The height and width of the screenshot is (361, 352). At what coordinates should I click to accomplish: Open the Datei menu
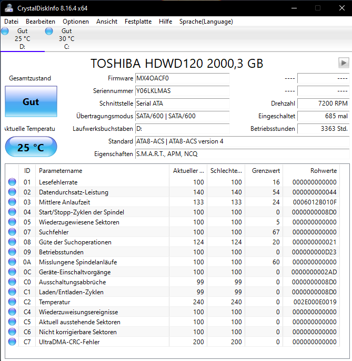coord(11,22)
